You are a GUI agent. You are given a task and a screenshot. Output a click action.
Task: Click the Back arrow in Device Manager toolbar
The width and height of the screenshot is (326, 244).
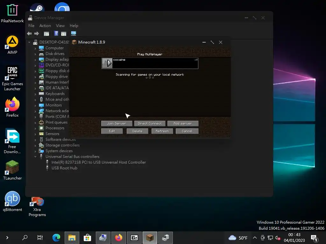pos(29,33)
